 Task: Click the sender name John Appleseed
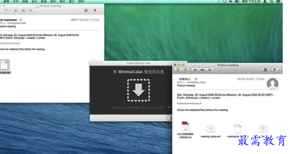pyautogui.click(x=8, y=20)
